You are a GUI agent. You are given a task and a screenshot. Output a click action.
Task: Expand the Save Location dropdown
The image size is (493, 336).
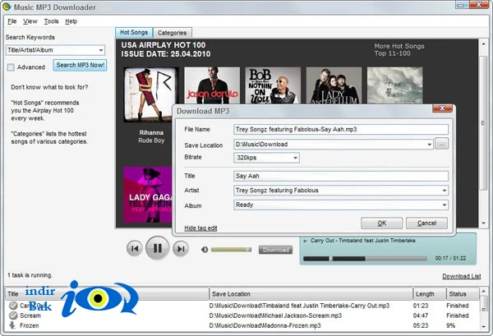click(x=429, y=145)
